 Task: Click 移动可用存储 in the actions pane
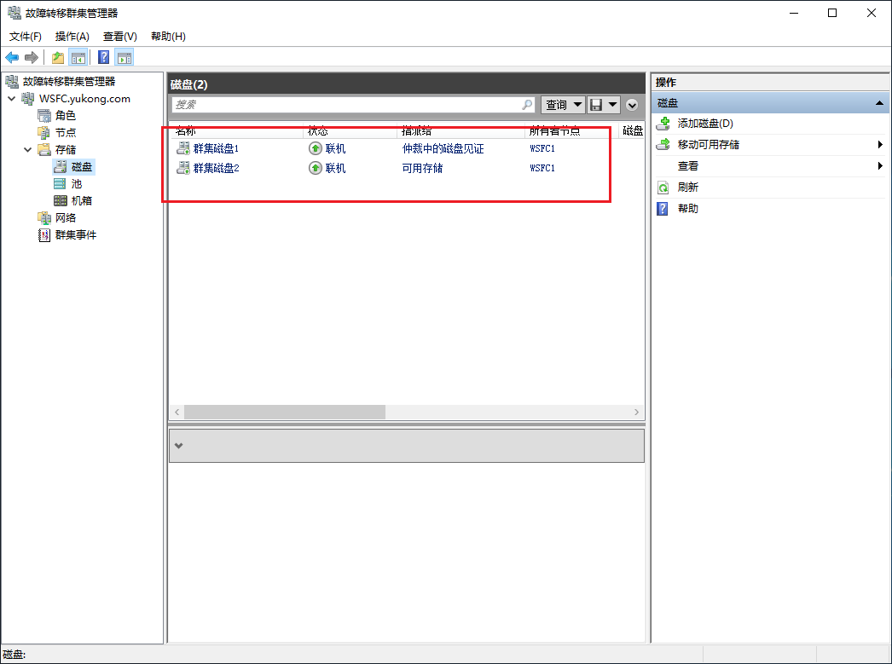(708, 145)
